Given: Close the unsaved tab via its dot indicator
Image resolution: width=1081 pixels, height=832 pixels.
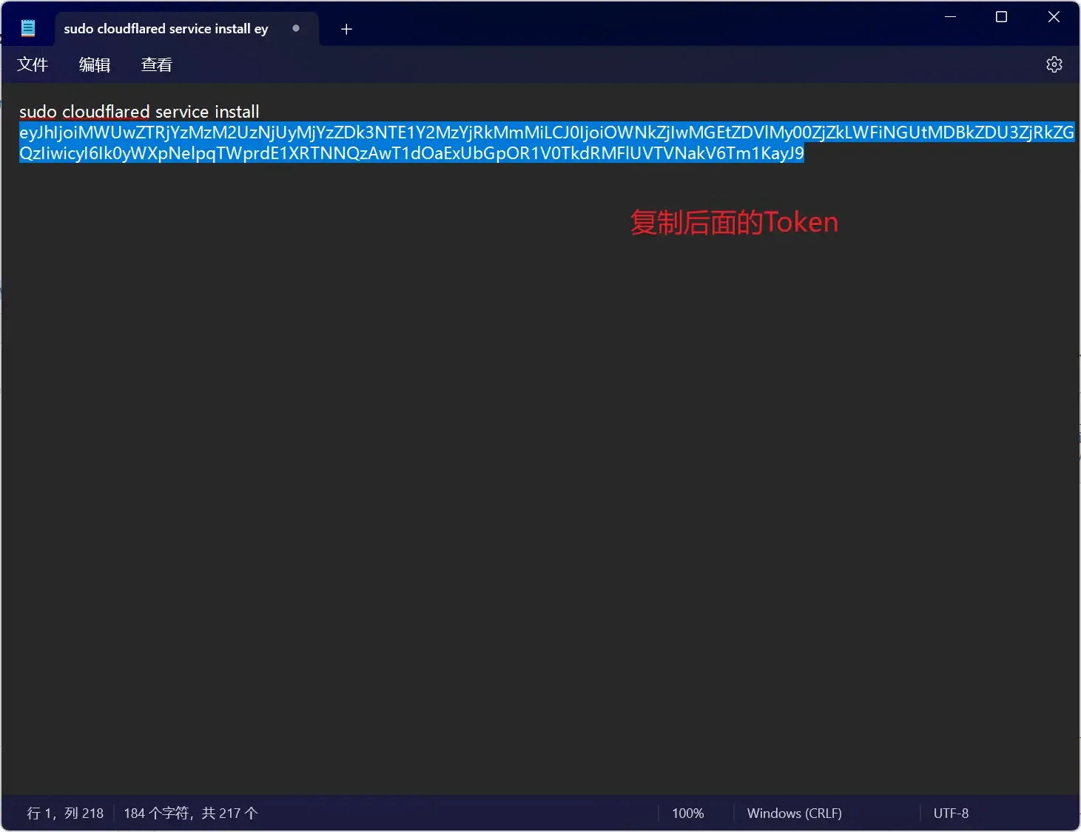Looking at the screenshot, I should (x=296, y=28).
